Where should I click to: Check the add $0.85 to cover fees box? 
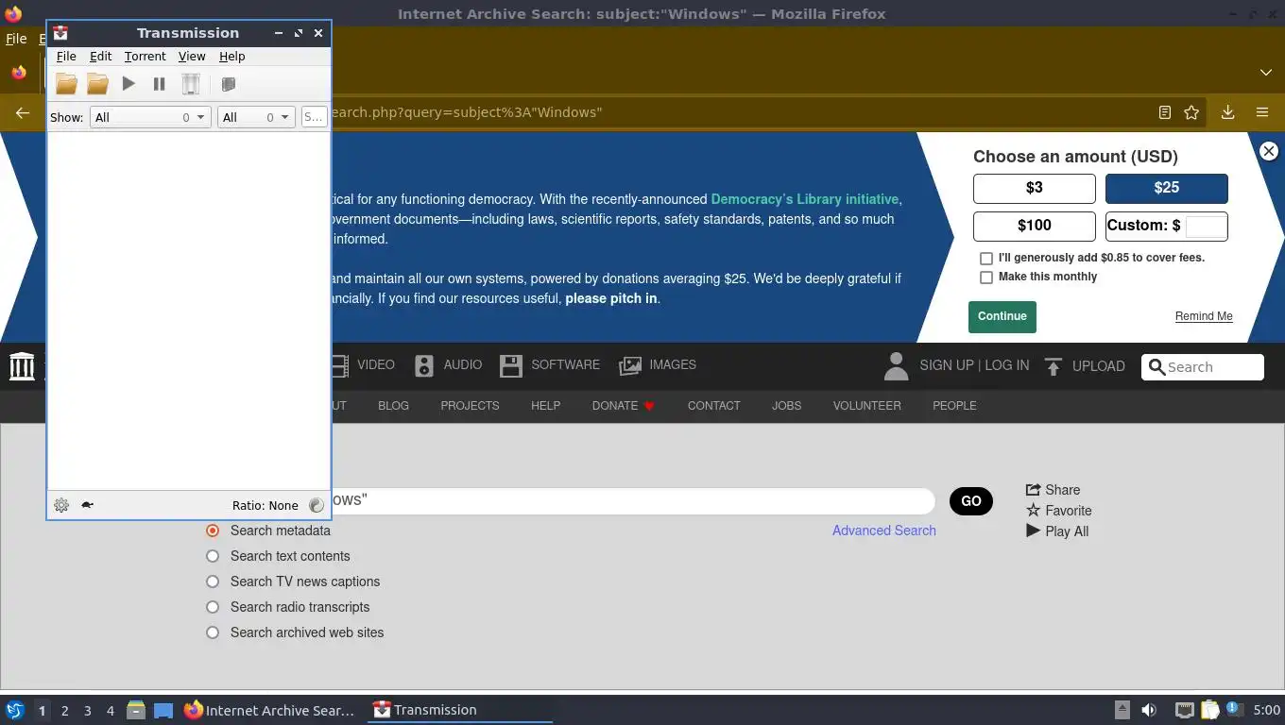pos(986,258)
